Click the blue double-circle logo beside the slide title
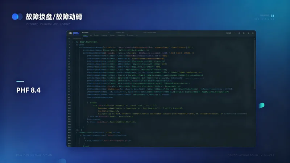290x163 pixels. coord(17,17)
